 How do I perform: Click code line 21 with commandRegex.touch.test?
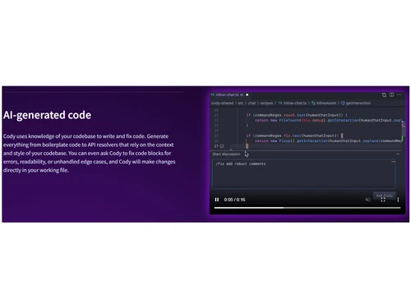(297, 115)
